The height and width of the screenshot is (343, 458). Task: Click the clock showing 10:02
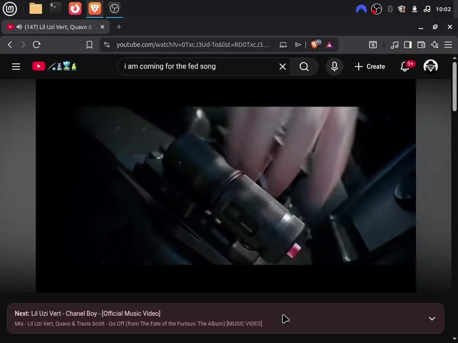pos(443,9)
